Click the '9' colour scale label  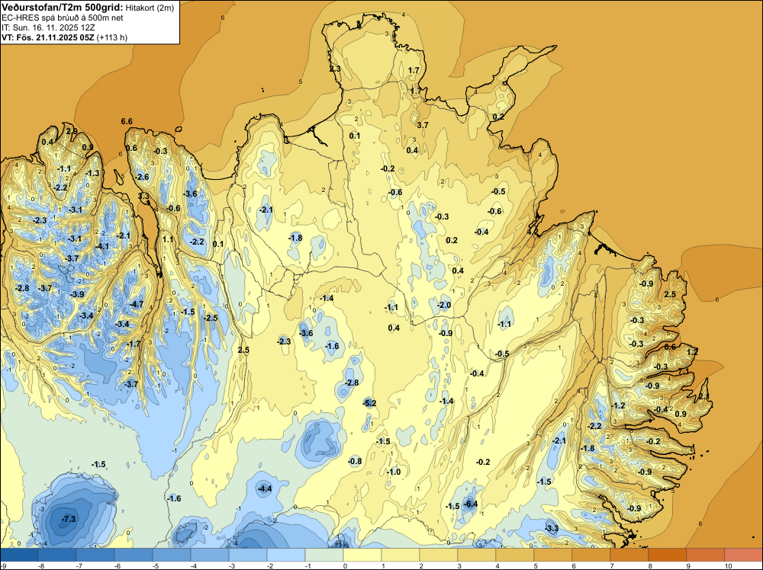click(688, 565)
